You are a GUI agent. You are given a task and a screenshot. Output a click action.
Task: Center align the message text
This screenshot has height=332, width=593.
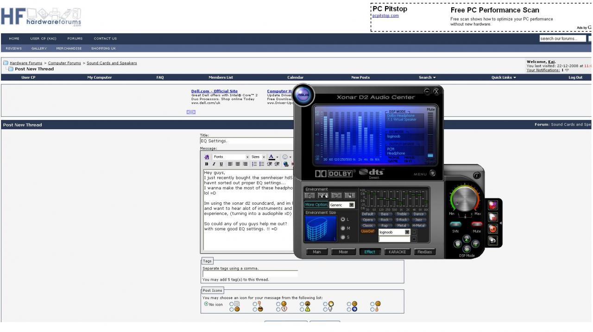(237, 164)
